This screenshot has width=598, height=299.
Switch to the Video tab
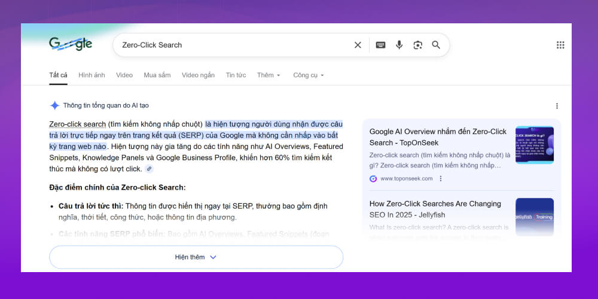point(124,75)
